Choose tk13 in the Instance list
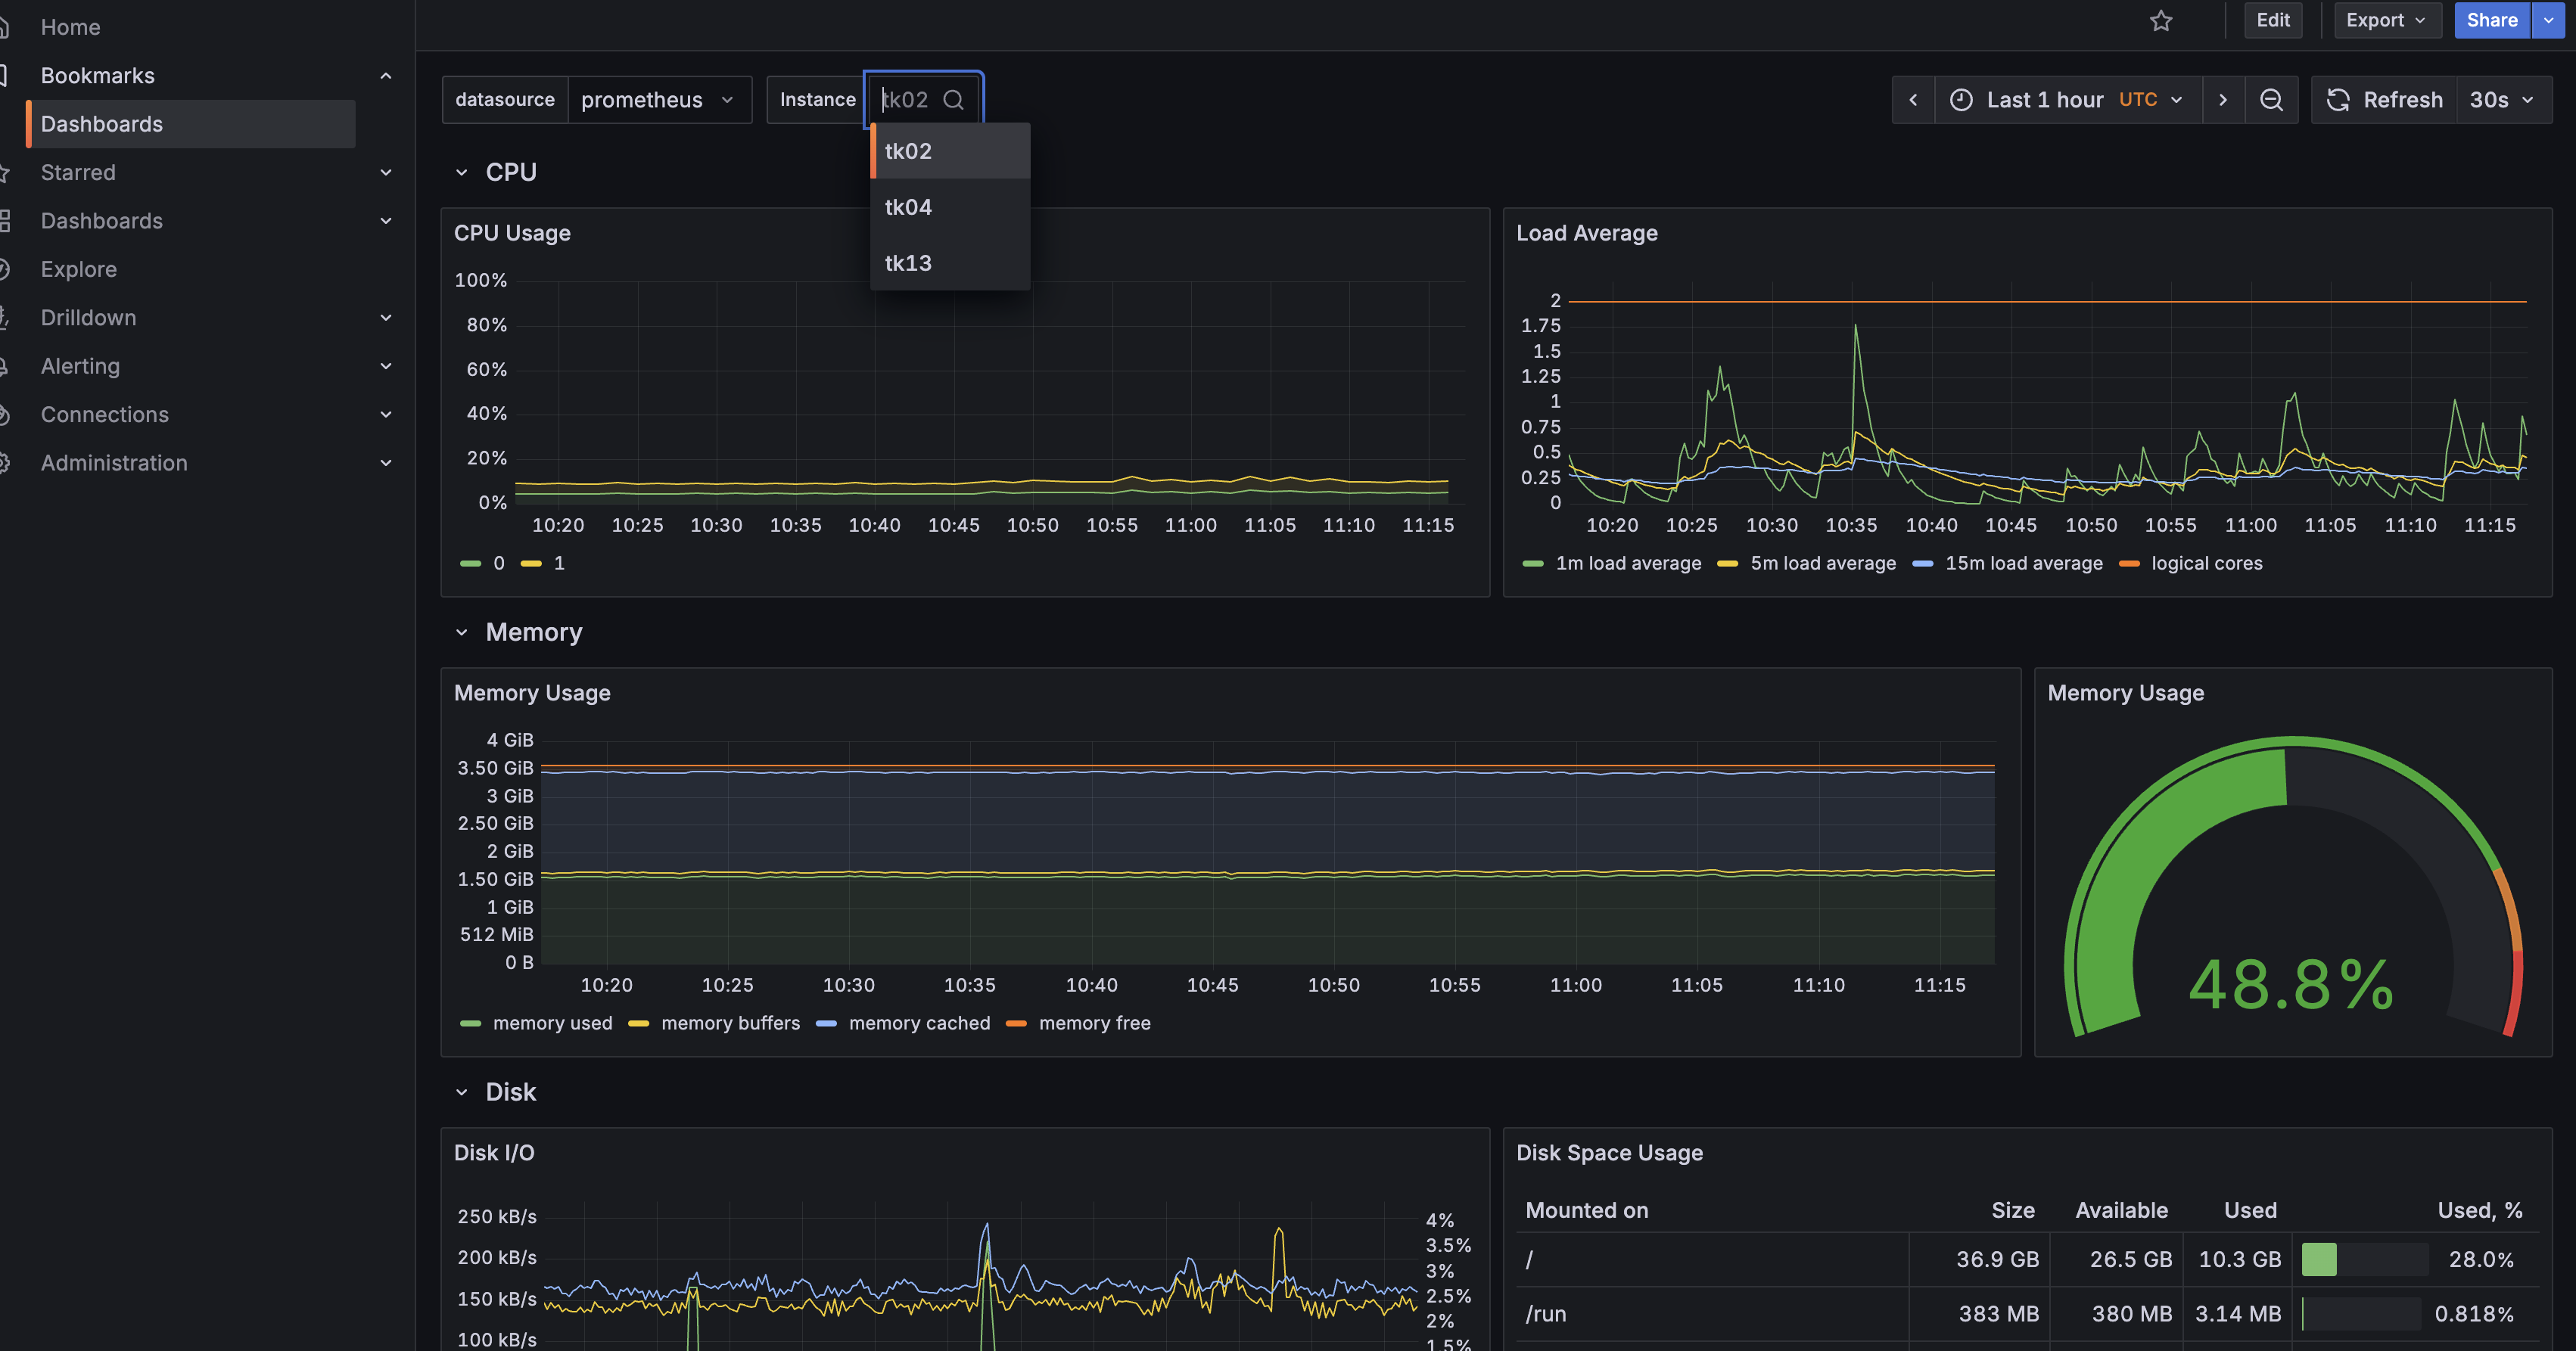Viewport: 2576px width, 1351px height. [x=908, y=262]
